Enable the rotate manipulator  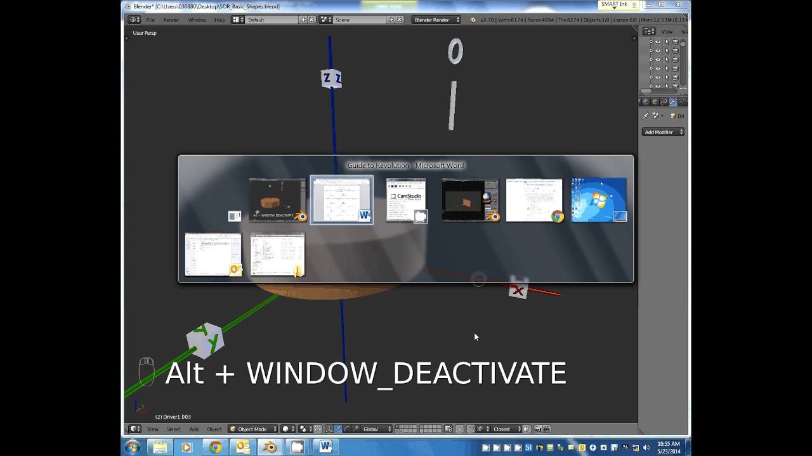click(x=346, y=429)
